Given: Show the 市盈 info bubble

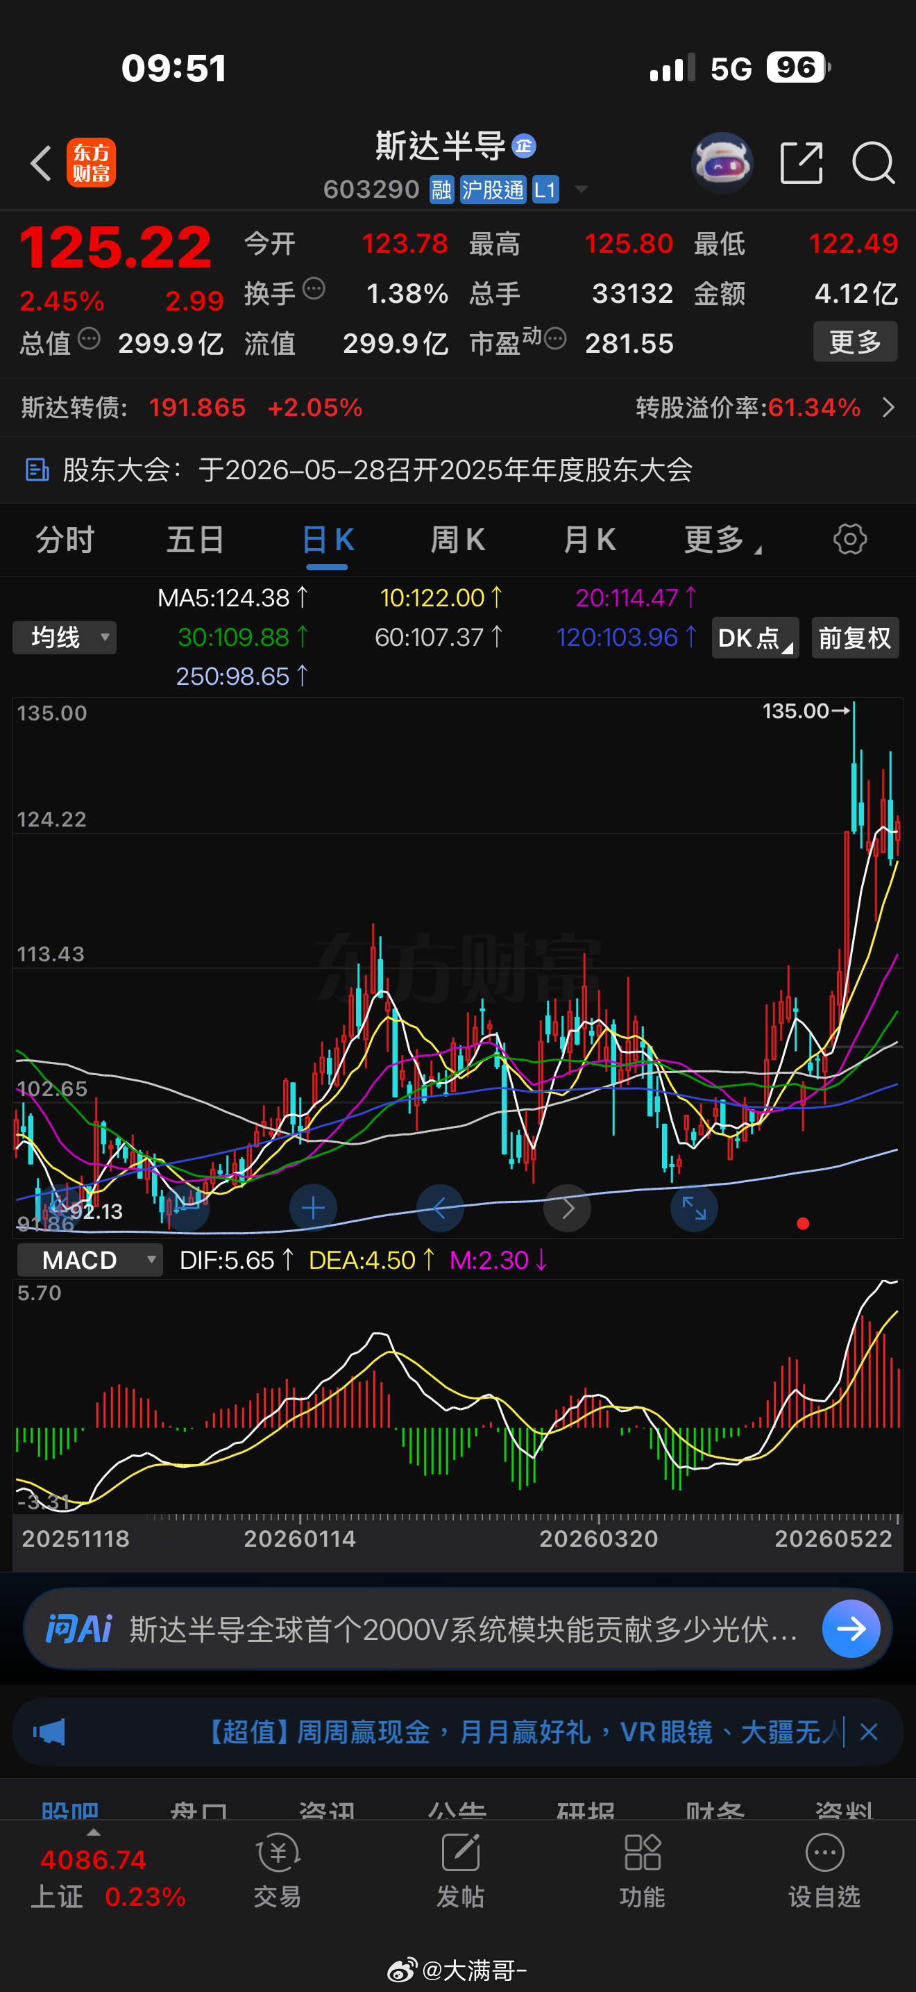Looking at the screenshot, I should click(555, 339).
